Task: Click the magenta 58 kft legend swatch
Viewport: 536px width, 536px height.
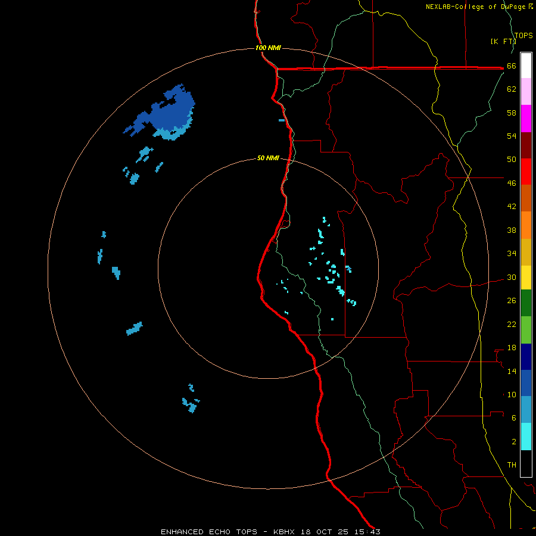Action: [526, 119]
